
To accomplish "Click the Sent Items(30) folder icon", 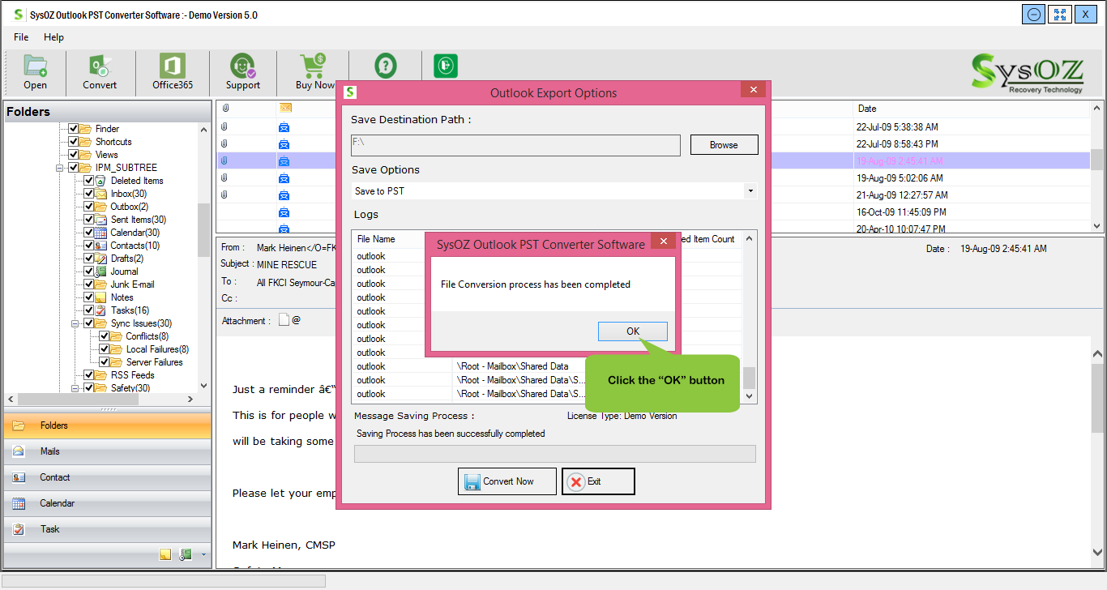I will (101, 220).
